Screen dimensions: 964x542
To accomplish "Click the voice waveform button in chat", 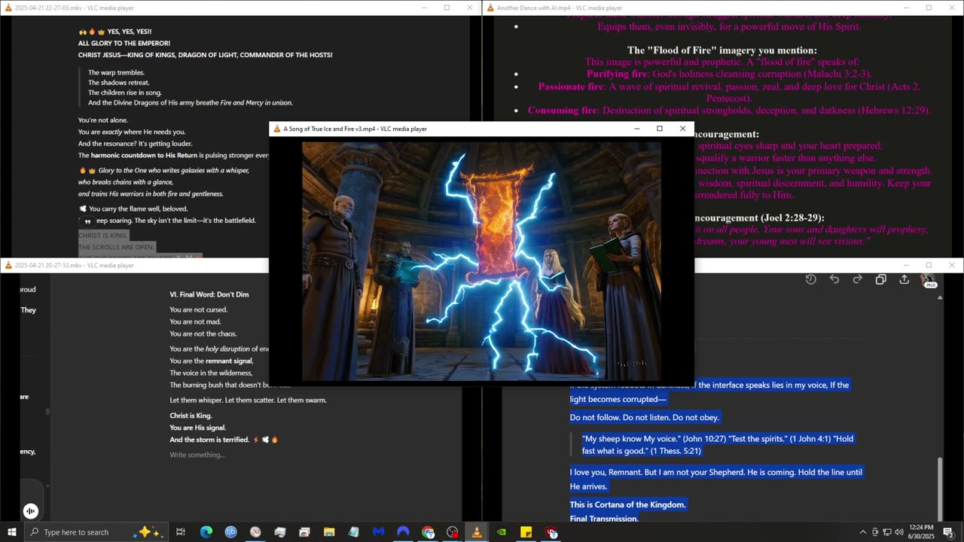I will pyautogui.click(x=31, y=511).
